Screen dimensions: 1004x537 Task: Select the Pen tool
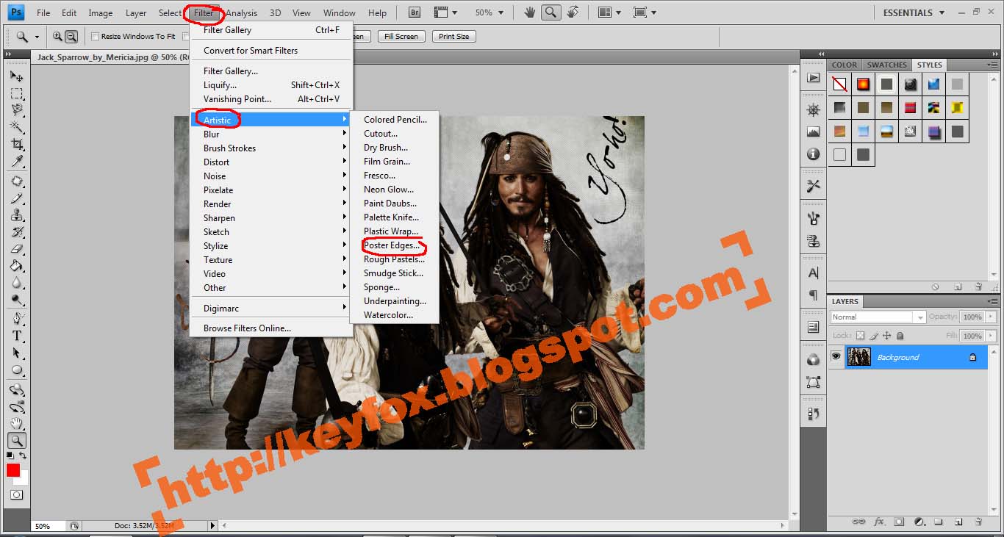tap(16, 319)
